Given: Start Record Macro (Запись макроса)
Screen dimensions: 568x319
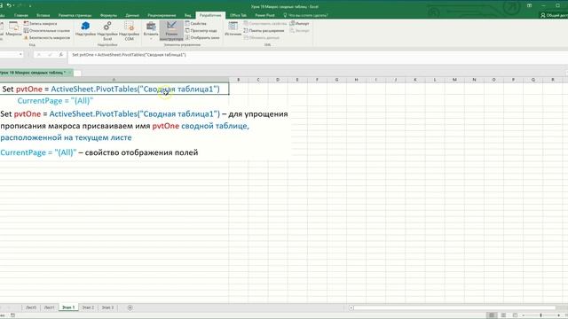Looking at the screenshot, I should pyautogui.click(x=40, y=24).
